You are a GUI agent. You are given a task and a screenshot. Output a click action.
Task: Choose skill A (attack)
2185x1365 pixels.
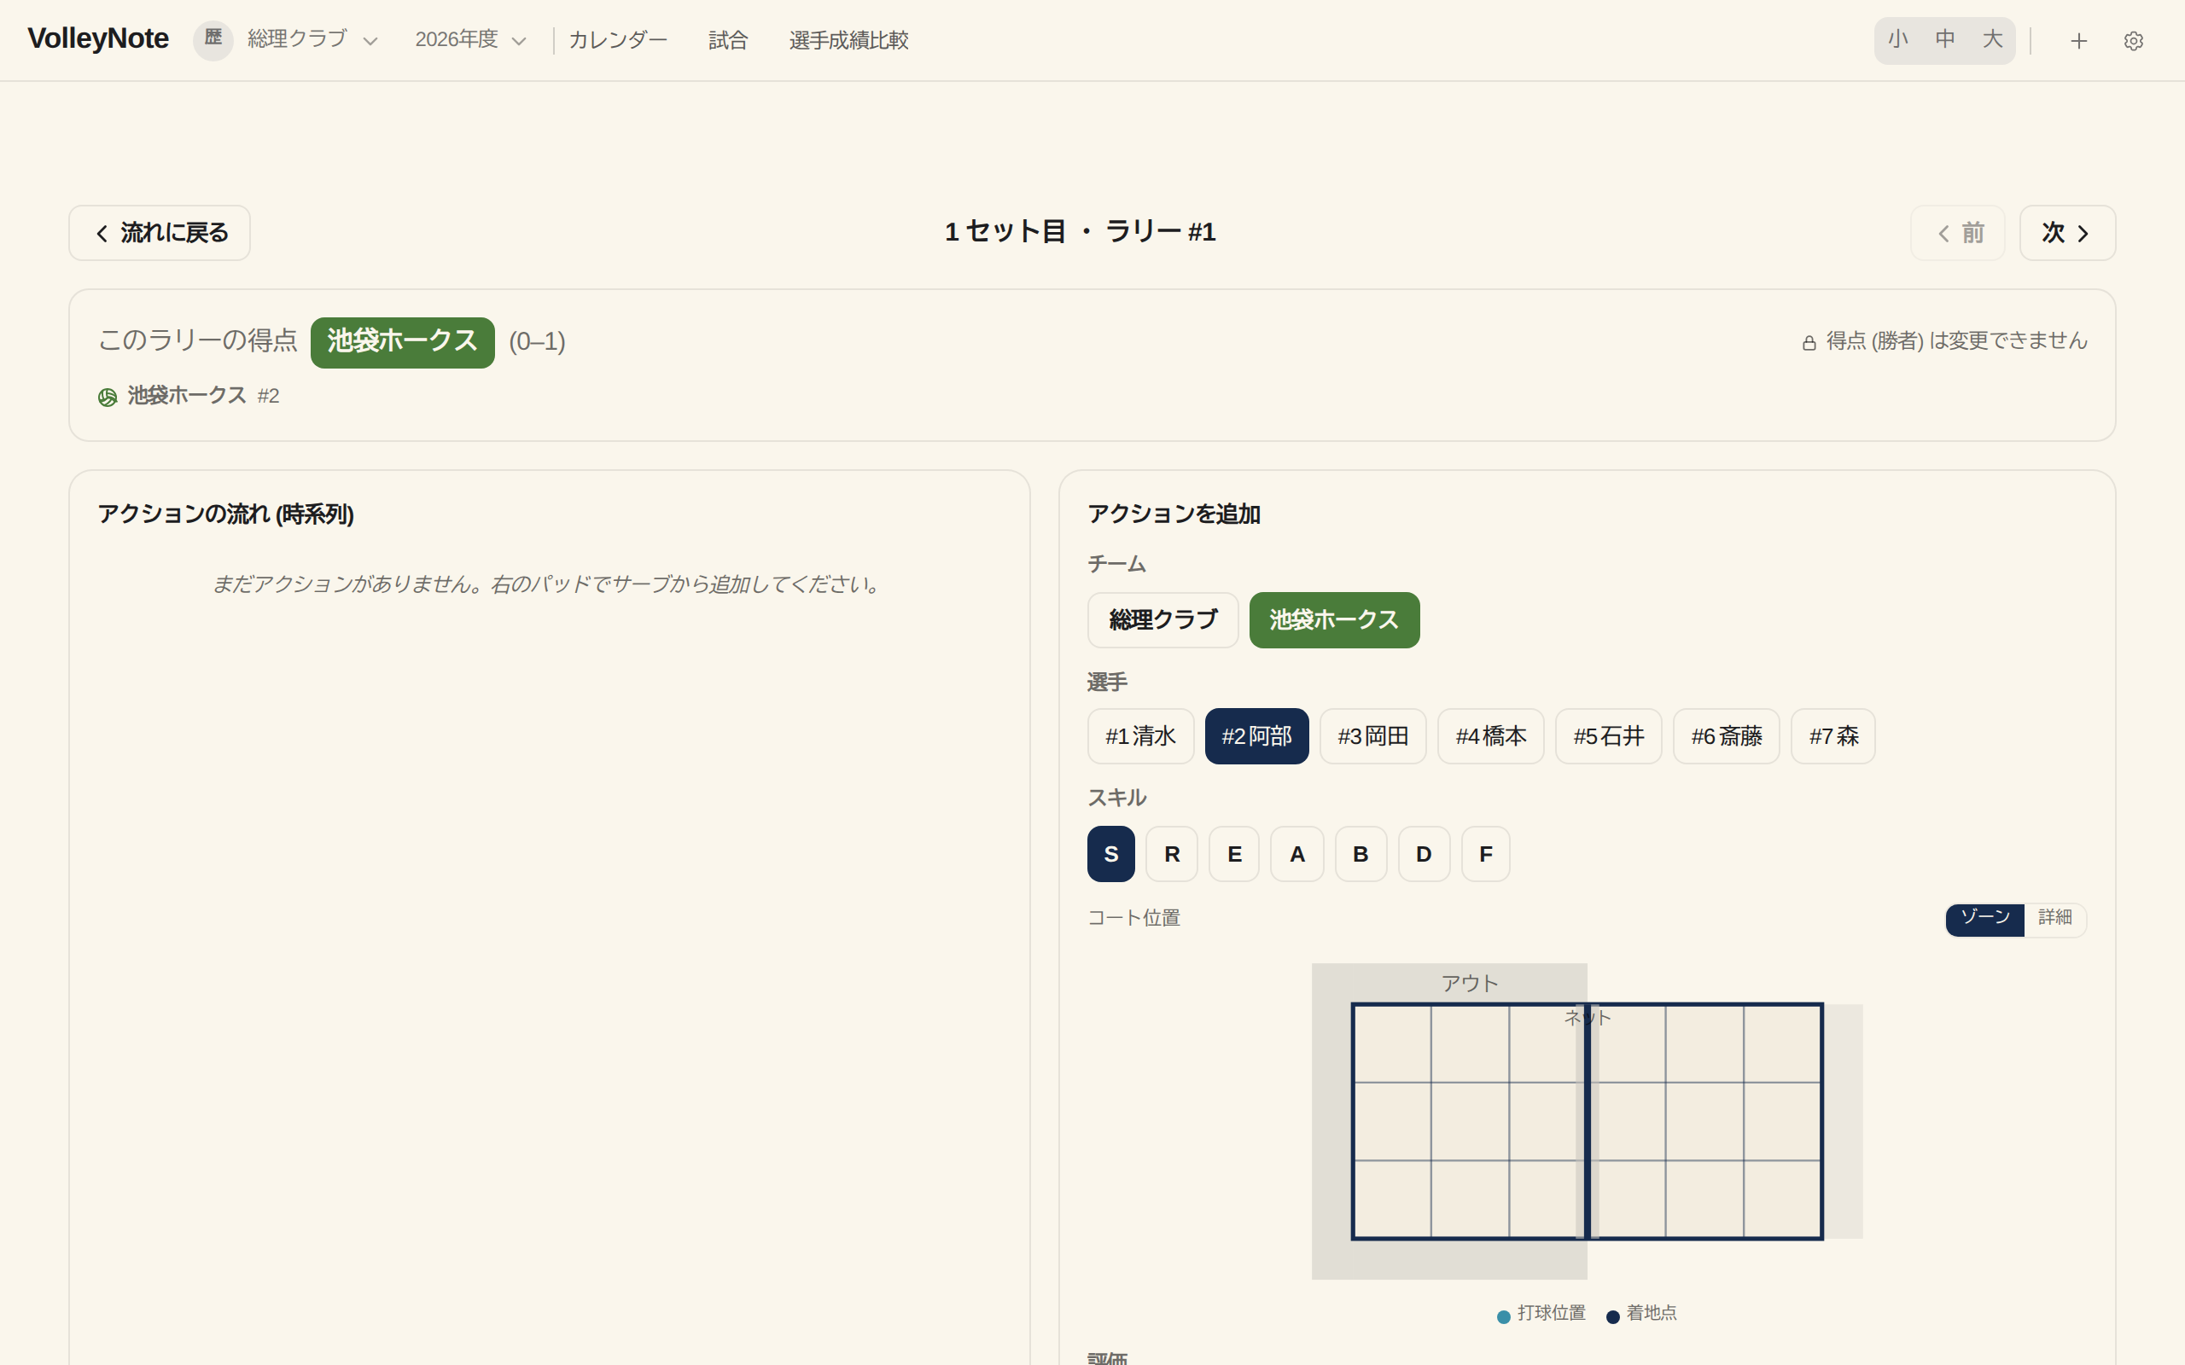point(1296,853)
